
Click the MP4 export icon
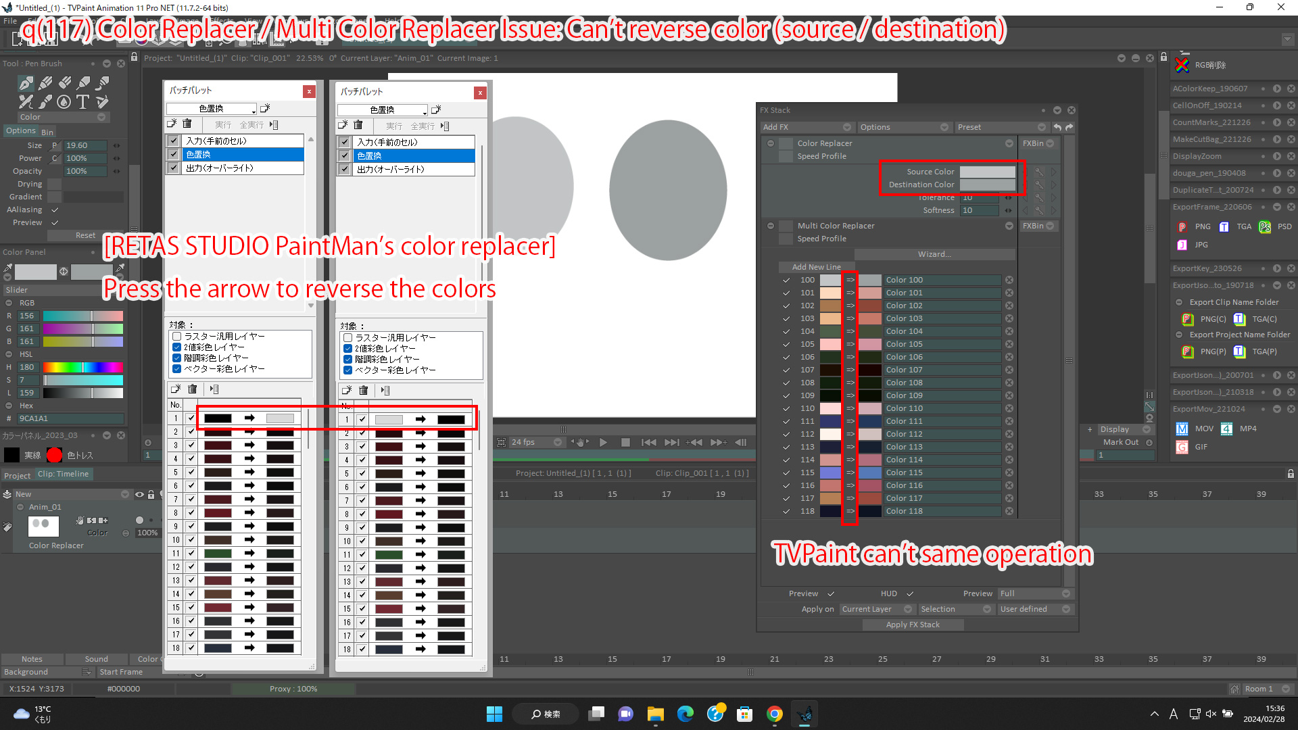coord(1226,429)
